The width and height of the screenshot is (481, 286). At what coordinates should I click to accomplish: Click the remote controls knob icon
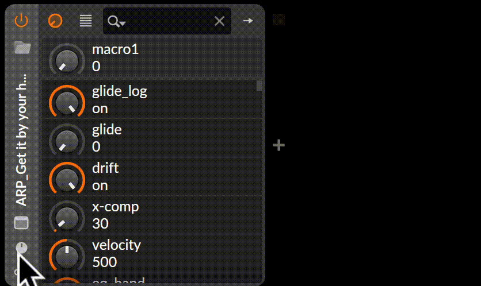(x=21, y=248)
